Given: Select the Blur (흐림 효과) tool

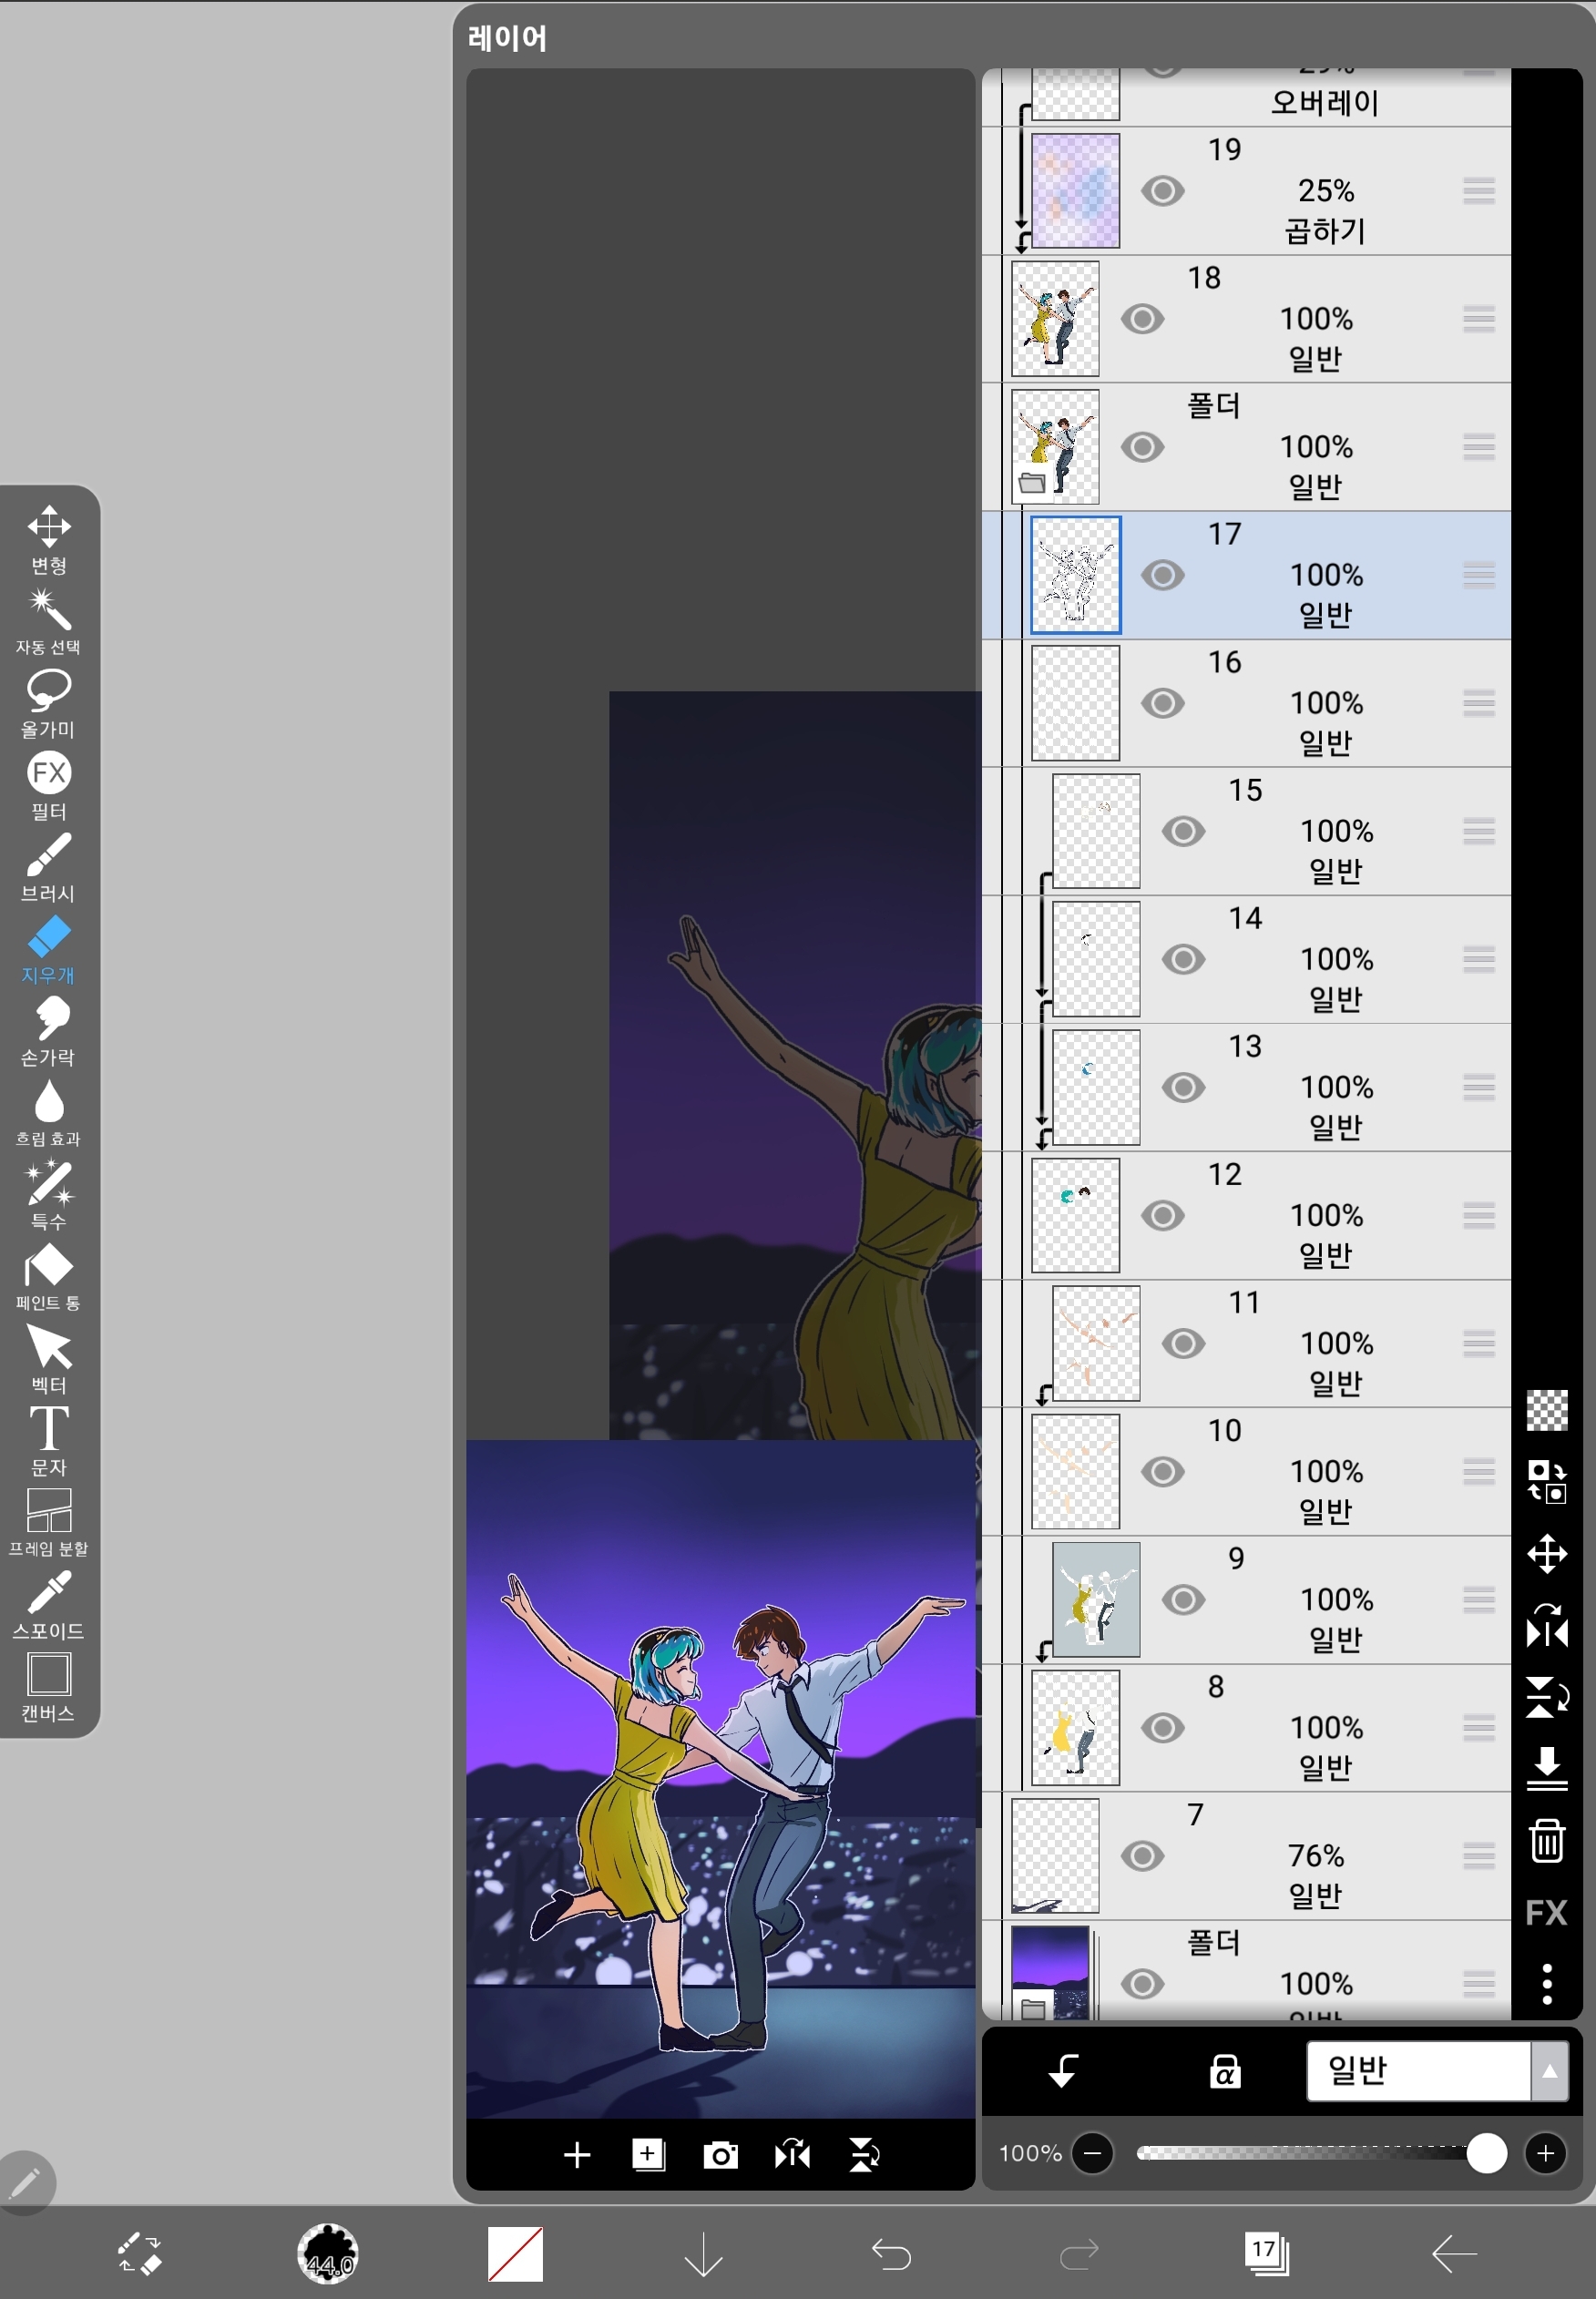Looking at the screenshot, I should click(48, 1114).
